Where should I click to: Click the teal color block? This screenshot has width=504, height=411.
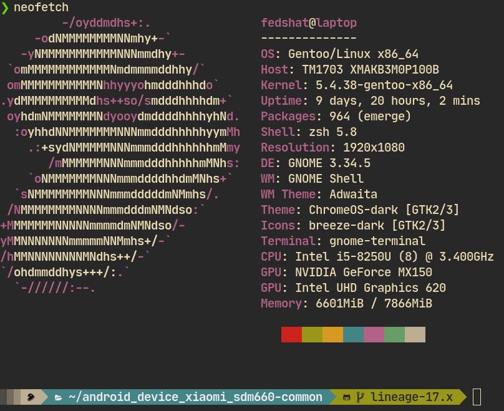point(353,334)
